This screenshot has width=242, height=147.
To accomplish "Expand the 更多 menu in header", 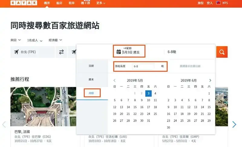I will click(101, 3).
